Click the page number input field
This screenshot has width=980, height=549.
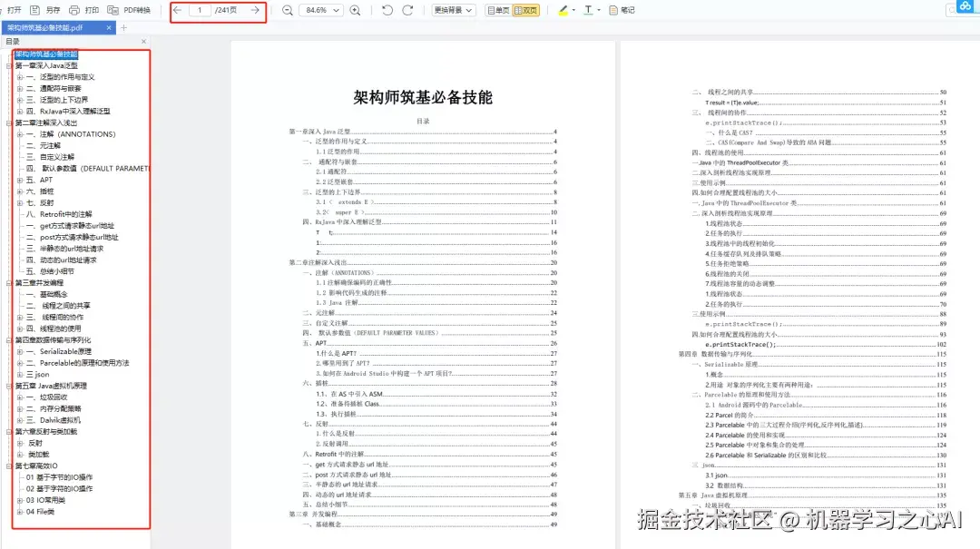201,11
